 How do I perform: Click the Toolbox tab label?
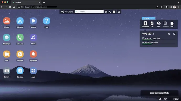pyautogui.click(x=148, y=18)
